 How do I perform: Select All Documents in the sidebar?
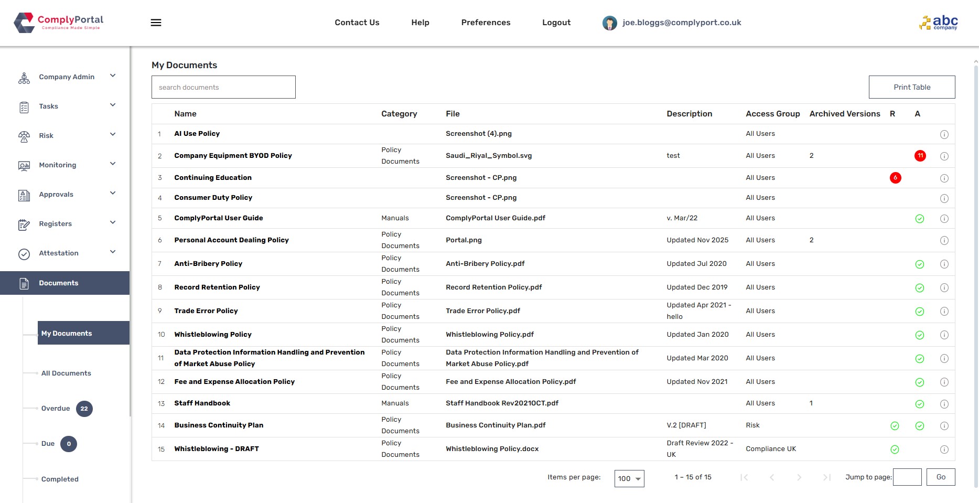(x=66, y=373)
